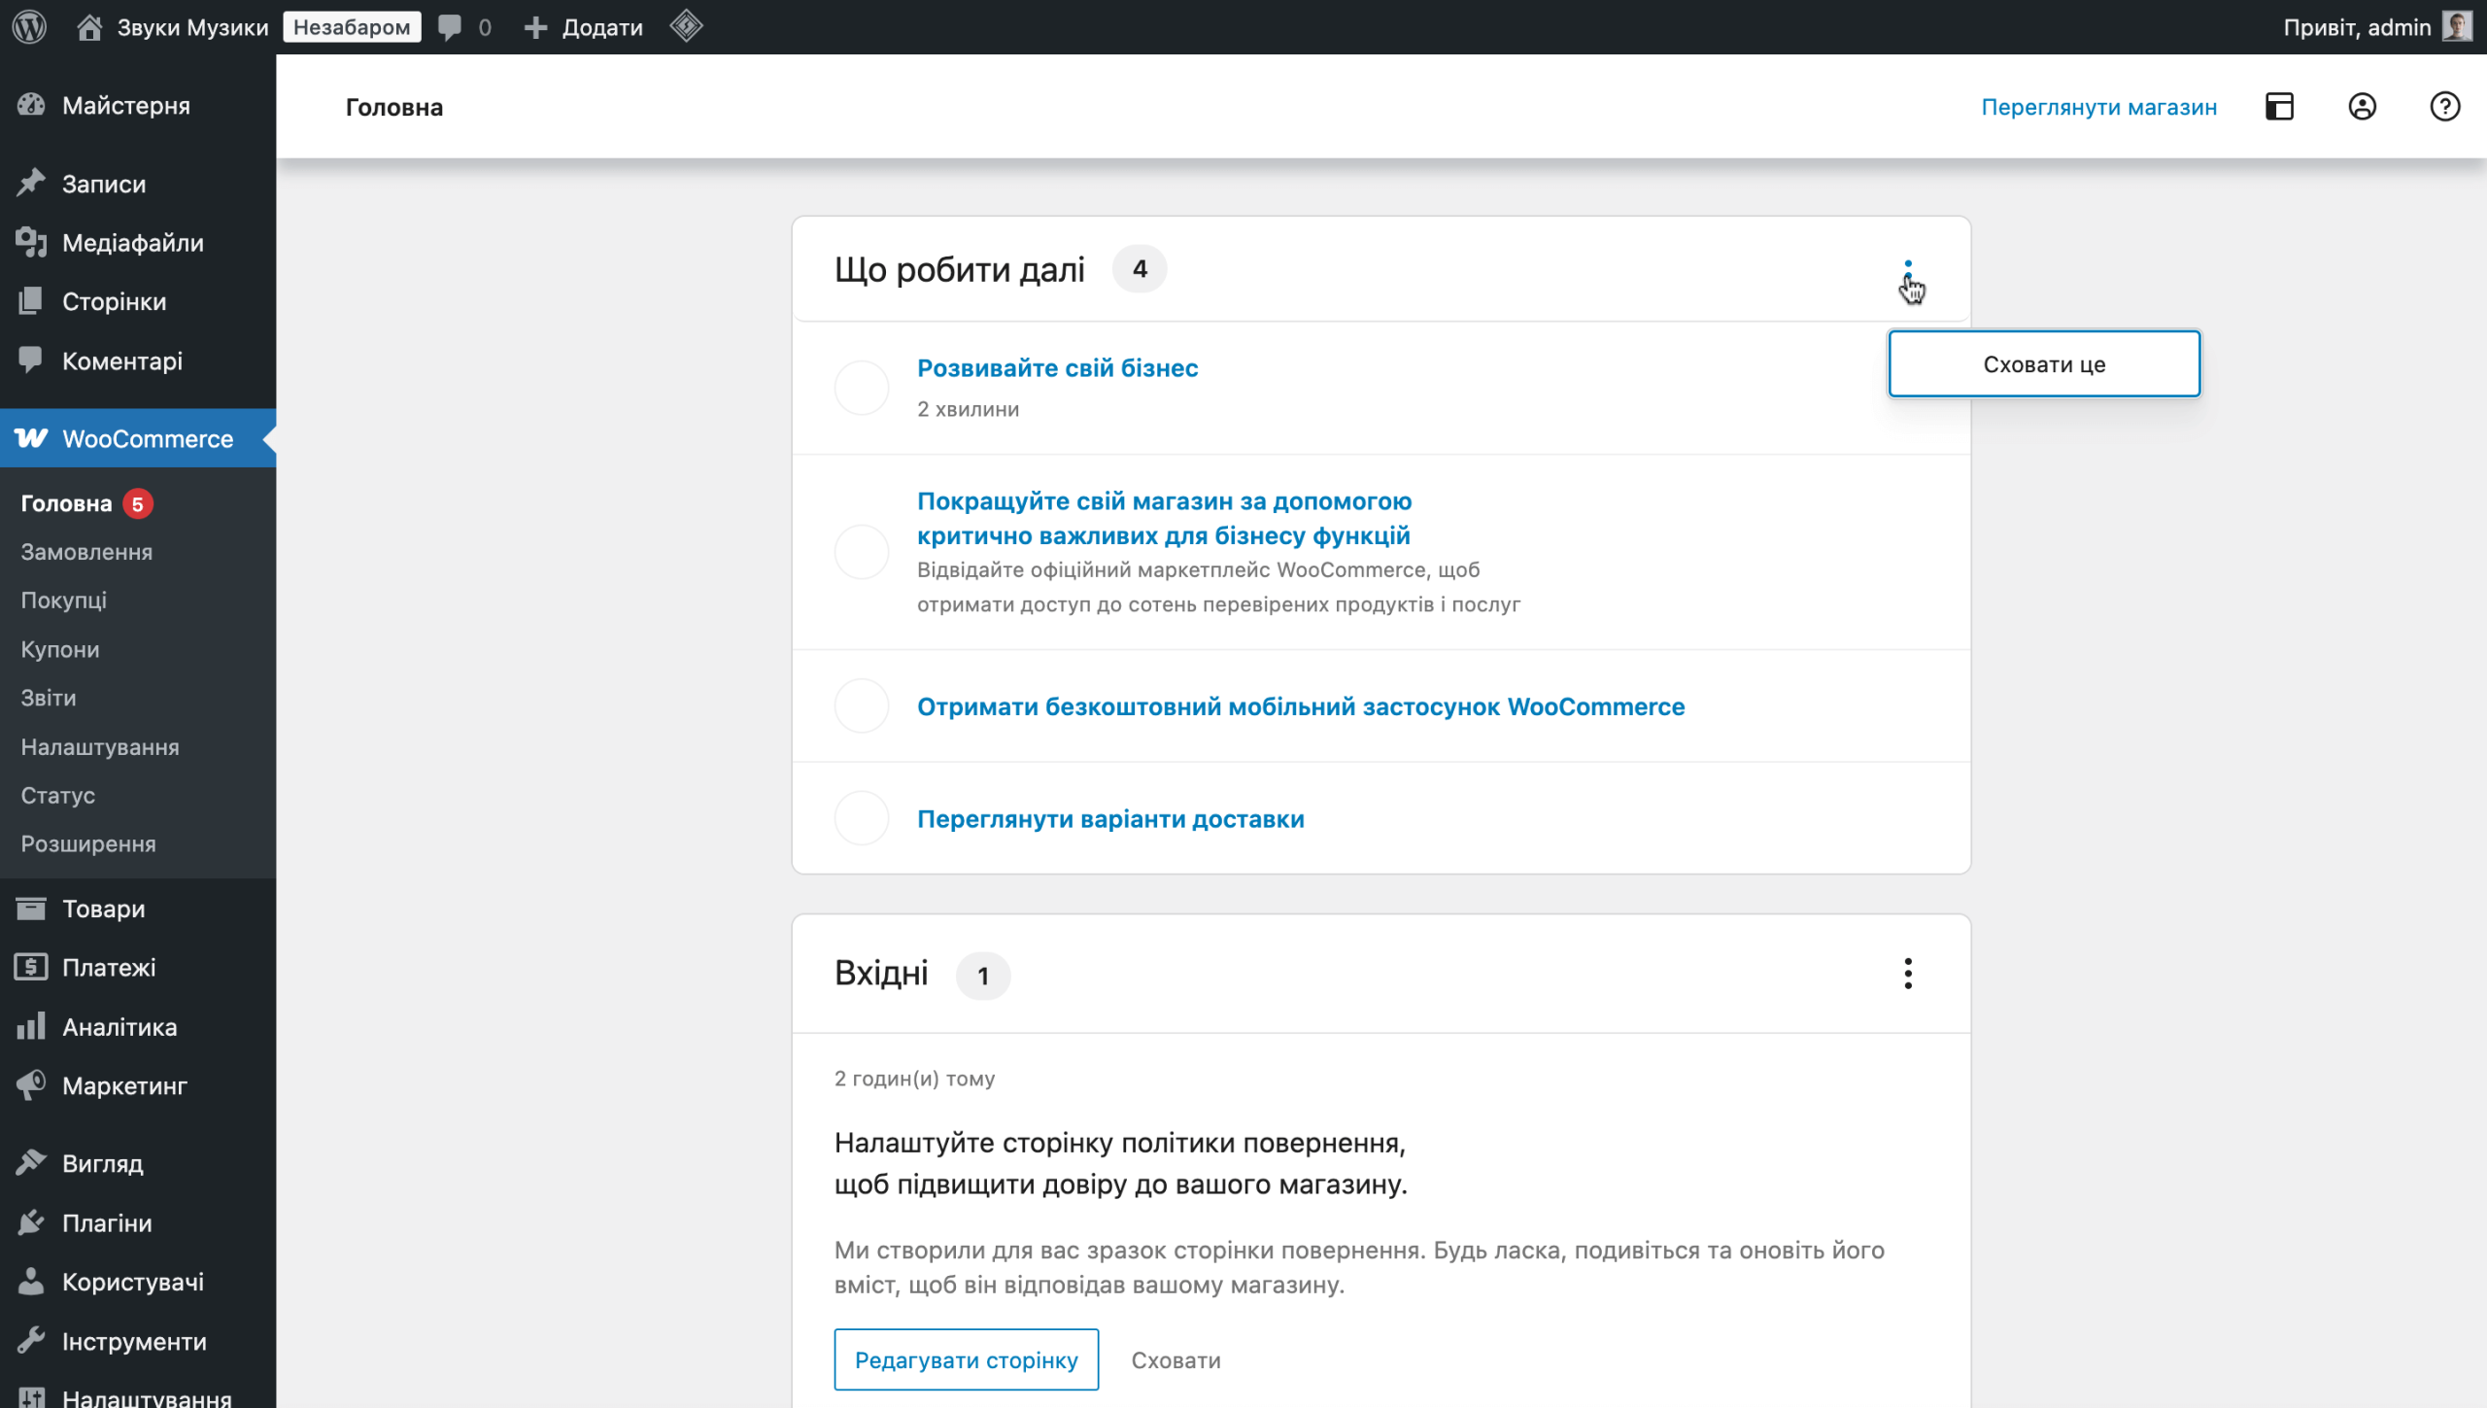Mark 'Покращуйте свій магазин' task circle
Viewport: 2487px width, 1408px height.
(862, 552)
